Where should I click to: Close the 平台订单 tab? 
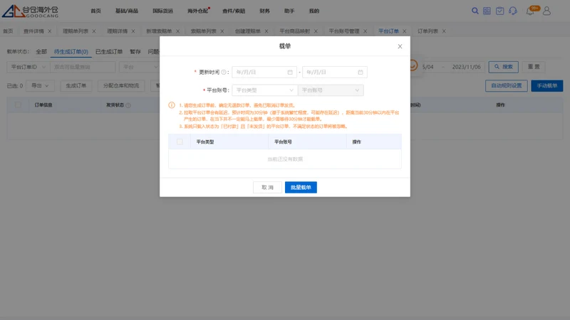point(404,31)
